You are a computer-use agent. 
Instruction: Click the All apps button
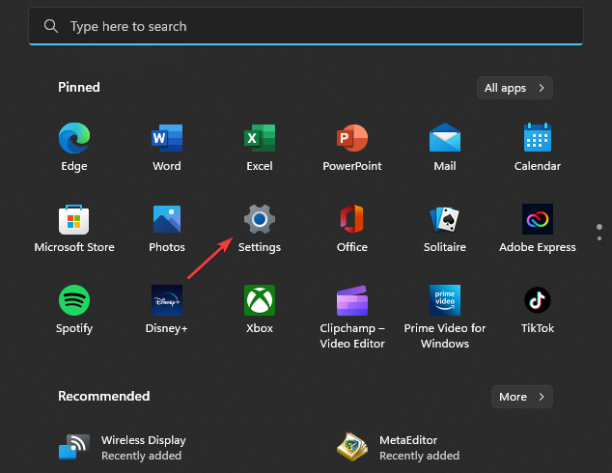(515, 88)
